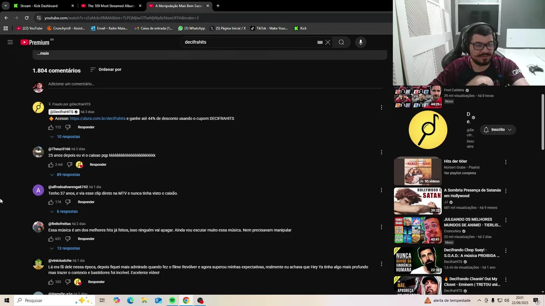Image resolution: width=545 pixels, height=306 pixels.
Task: Open options menu for @finitofreitas comment
Action: click(x=381, y=227)
